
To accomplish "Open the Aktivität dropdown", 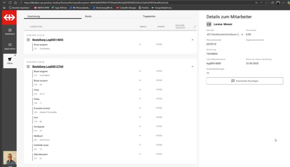I will point(242,34).
